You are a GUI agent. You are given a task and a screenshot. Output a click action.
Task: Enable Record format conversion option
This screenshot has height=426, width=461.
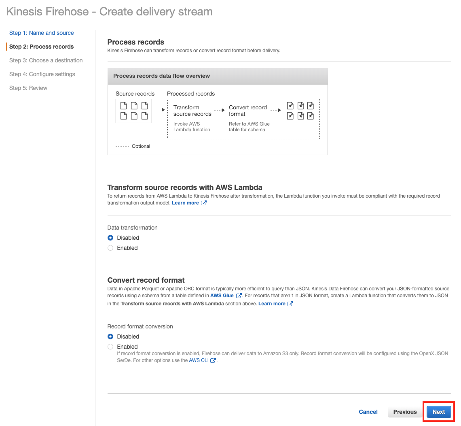click(110, 347)
